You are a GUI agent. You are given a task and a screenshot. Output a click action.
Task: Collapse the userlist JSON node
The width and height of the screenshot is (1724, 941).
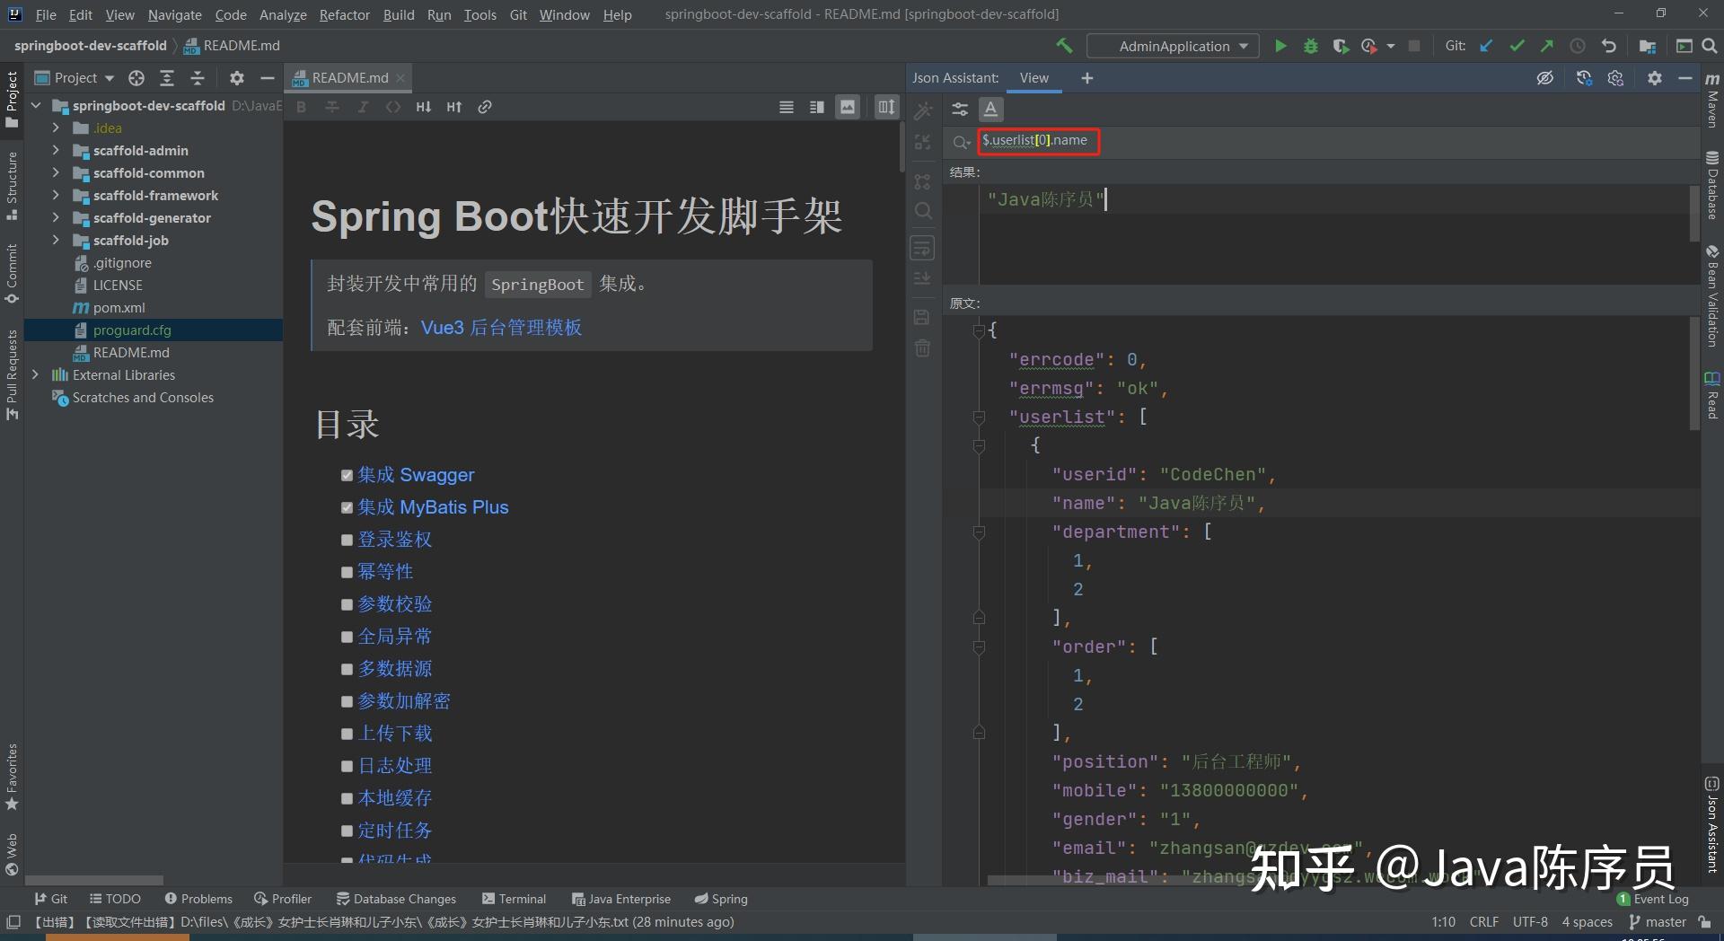979,417
